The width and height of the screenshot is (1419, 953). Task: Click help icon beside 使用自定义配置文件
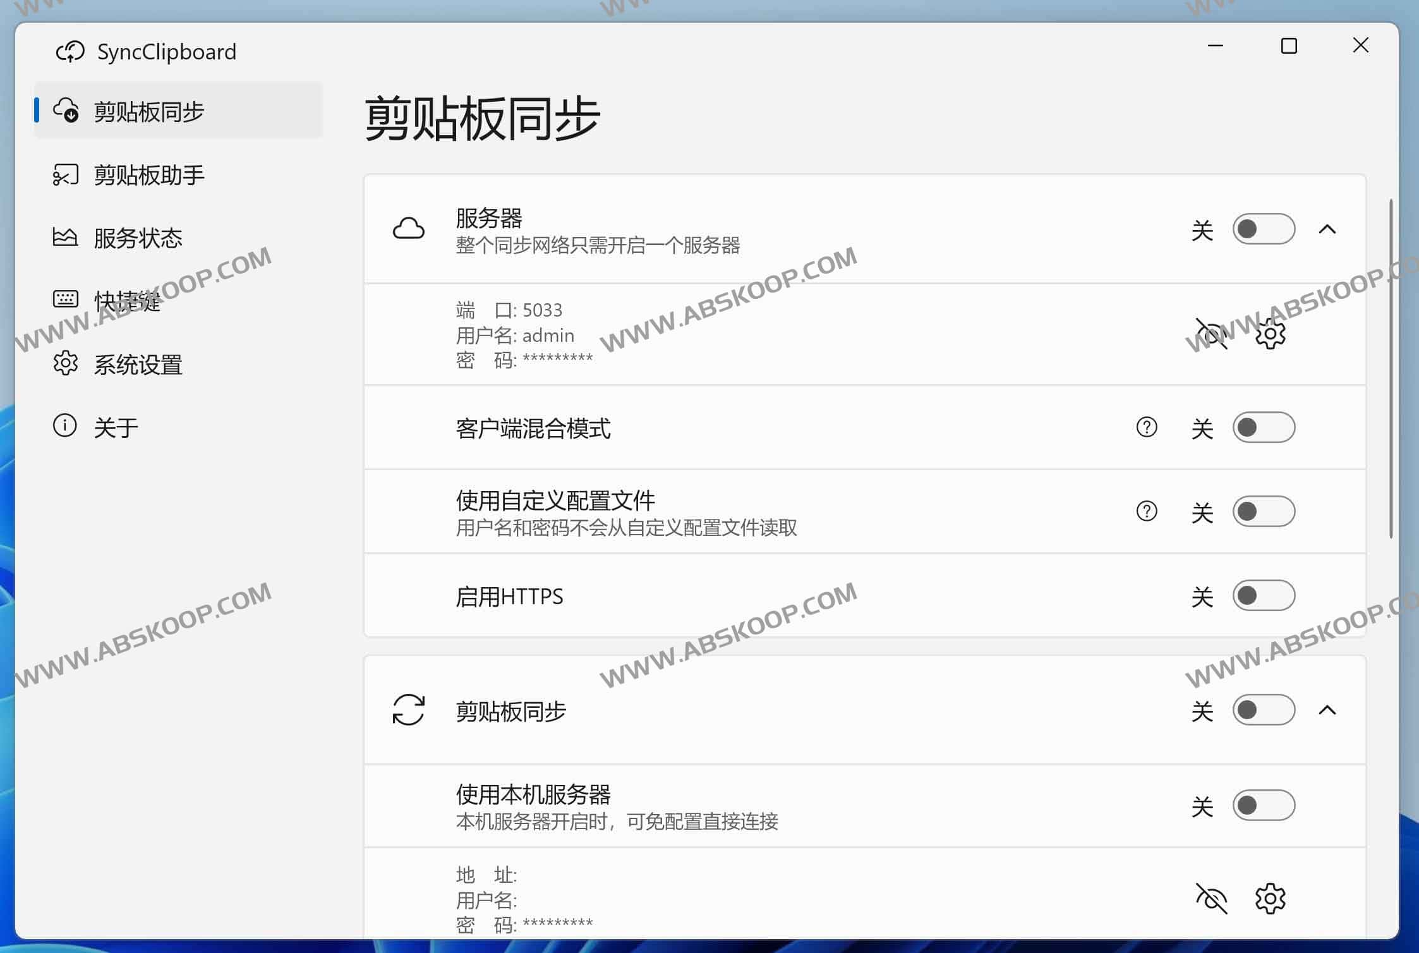pyautogui.click(x=1147, y=511)
